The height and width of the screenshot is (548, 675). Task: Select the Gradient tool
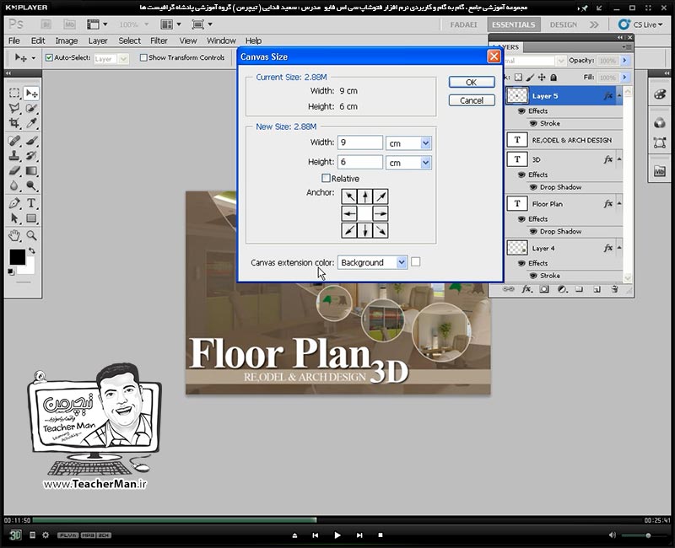point(31,171)
